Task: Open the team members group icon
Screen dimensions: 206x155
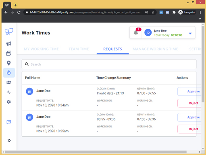Action: coord(9,83)
